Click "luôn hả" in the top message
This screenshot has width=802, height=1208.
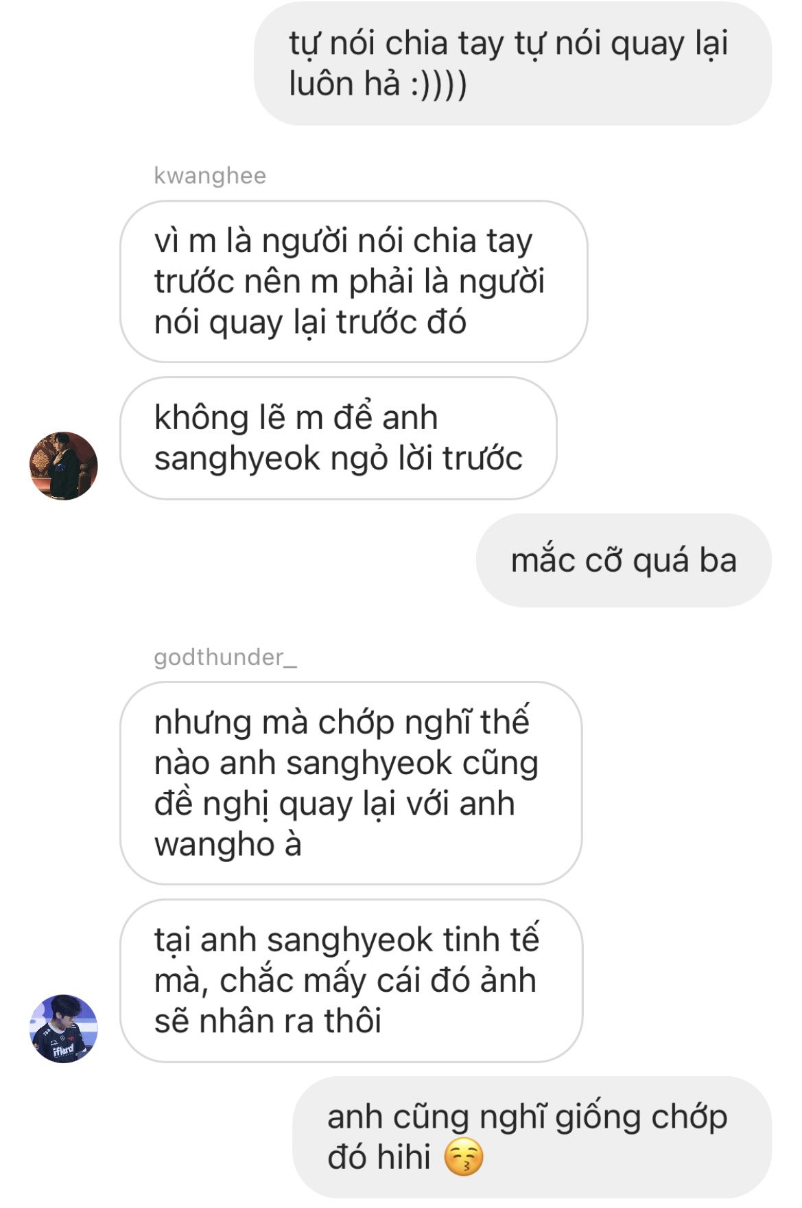coord(344,84)
